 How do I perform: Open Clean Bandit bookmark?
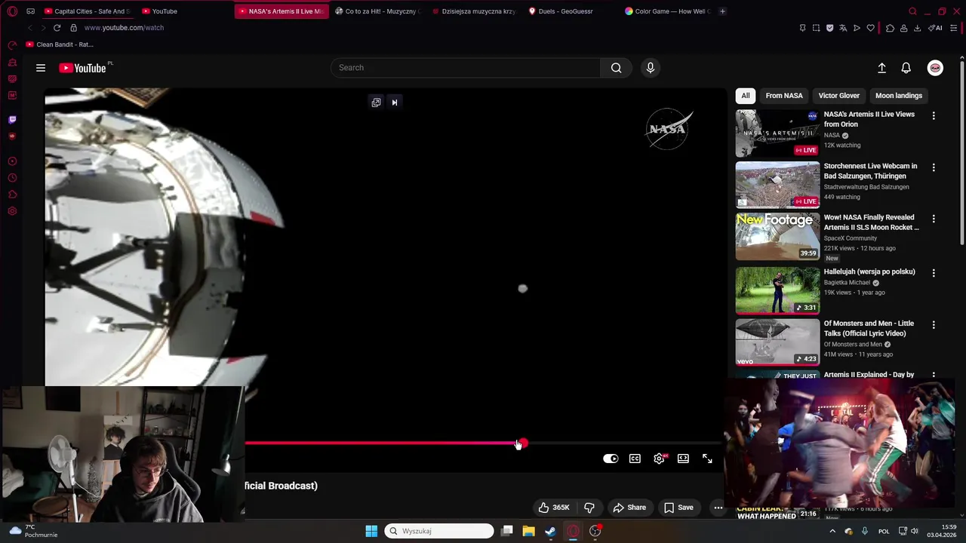coord(60,44)
